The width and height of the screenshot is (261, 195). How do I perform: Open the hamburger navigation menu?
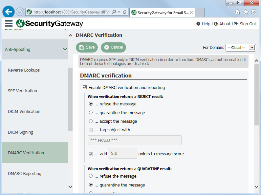[9, 23]
